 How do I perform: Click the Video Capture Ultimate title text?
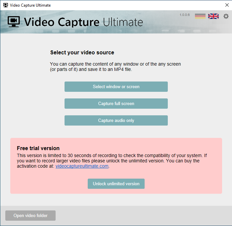[x=83, y=22]
